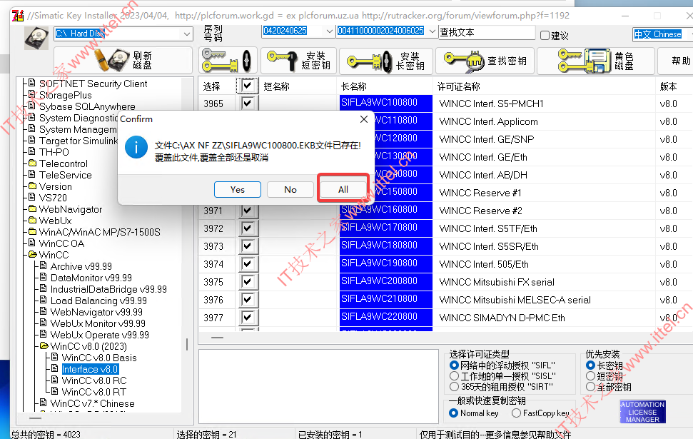Install long key button
Screen dimensions: 693x439
(x=387, y=60)
